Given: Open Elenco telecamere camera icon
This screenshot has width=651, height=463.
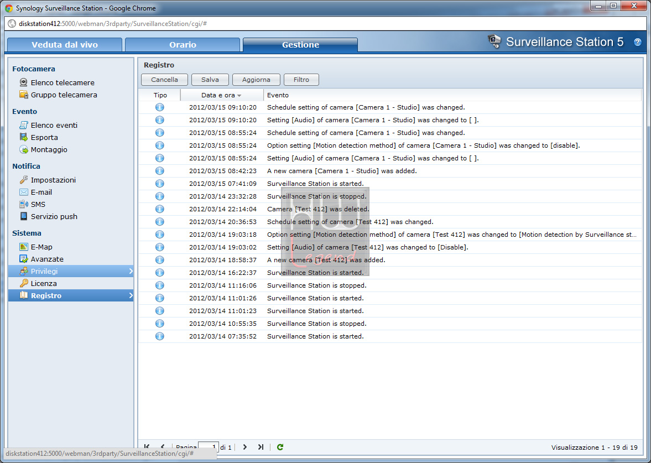Looking at the screenshot, I should click(24, 82).
